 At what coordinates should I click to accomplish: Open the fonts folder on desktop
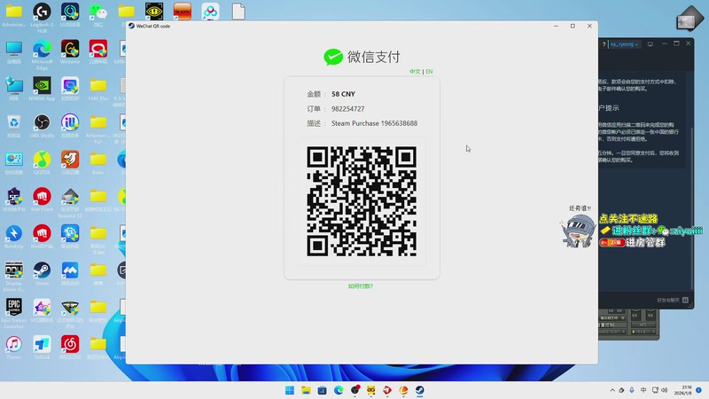98,163
